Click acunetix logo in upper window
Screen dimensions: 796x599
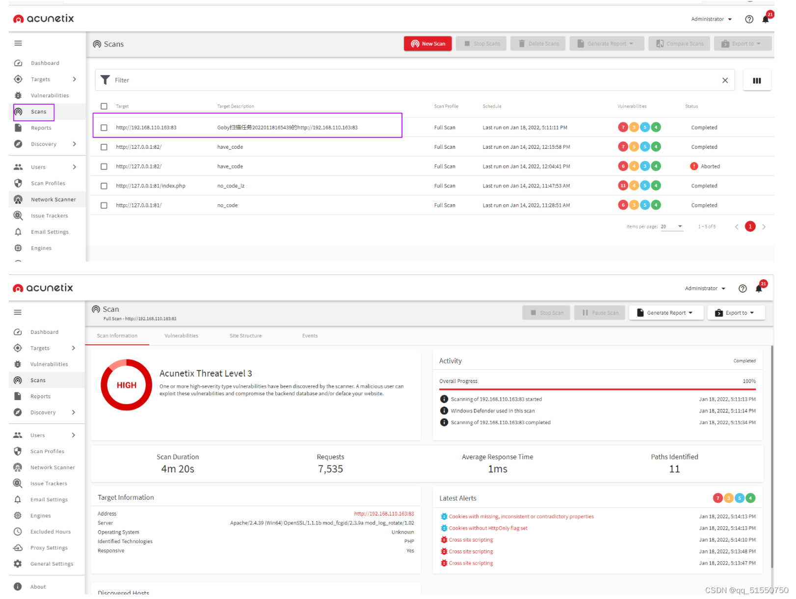pyautogui.click(x=44, y=19)
